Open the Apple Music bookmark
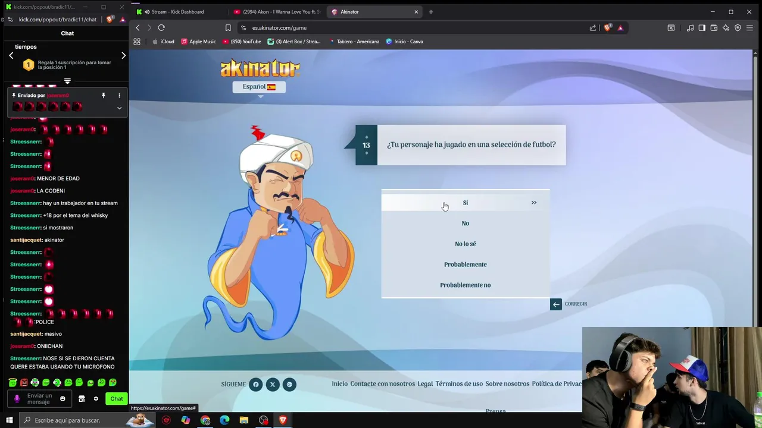Viewport: 762px width, 428px height. coord(198,42)
